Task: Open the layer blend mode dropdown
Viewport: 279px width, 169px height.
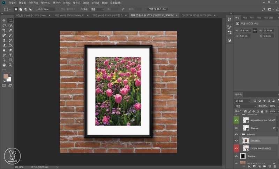Action: (x=245, y=106)
